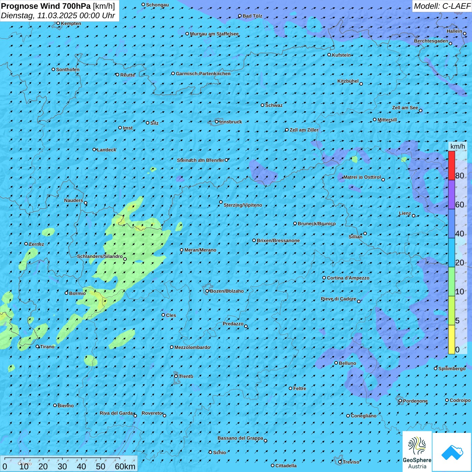
Task: Click the Trento city marker
Action: (176, 376)
